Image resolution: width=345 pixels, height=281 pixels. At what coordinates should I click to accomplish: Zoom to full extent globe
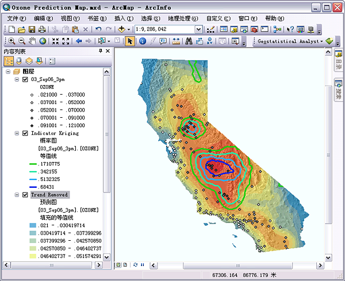43,41
